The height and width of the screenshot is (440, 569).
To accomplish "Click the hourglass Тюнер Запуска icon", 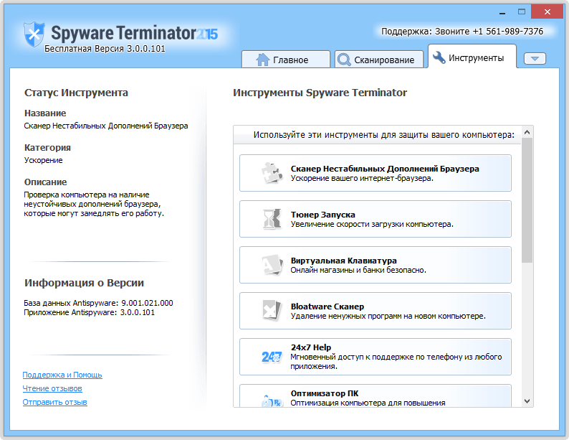I will (x=272, y=219).
